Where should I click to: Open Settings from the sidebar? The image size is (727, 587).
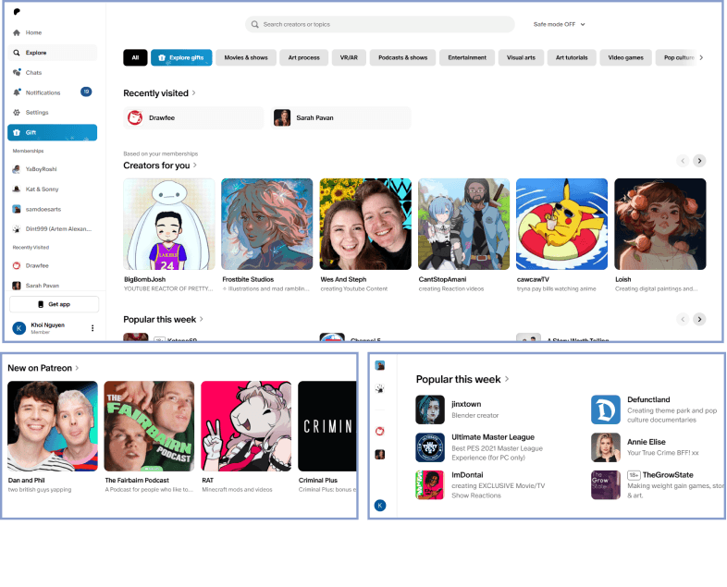tap(53, 113)
